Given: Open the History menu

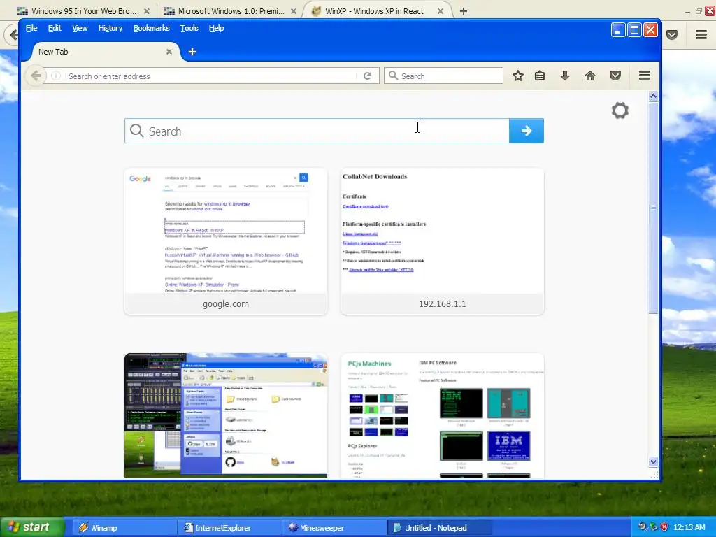Looking at the screenshot, I should tap(110, 28).
